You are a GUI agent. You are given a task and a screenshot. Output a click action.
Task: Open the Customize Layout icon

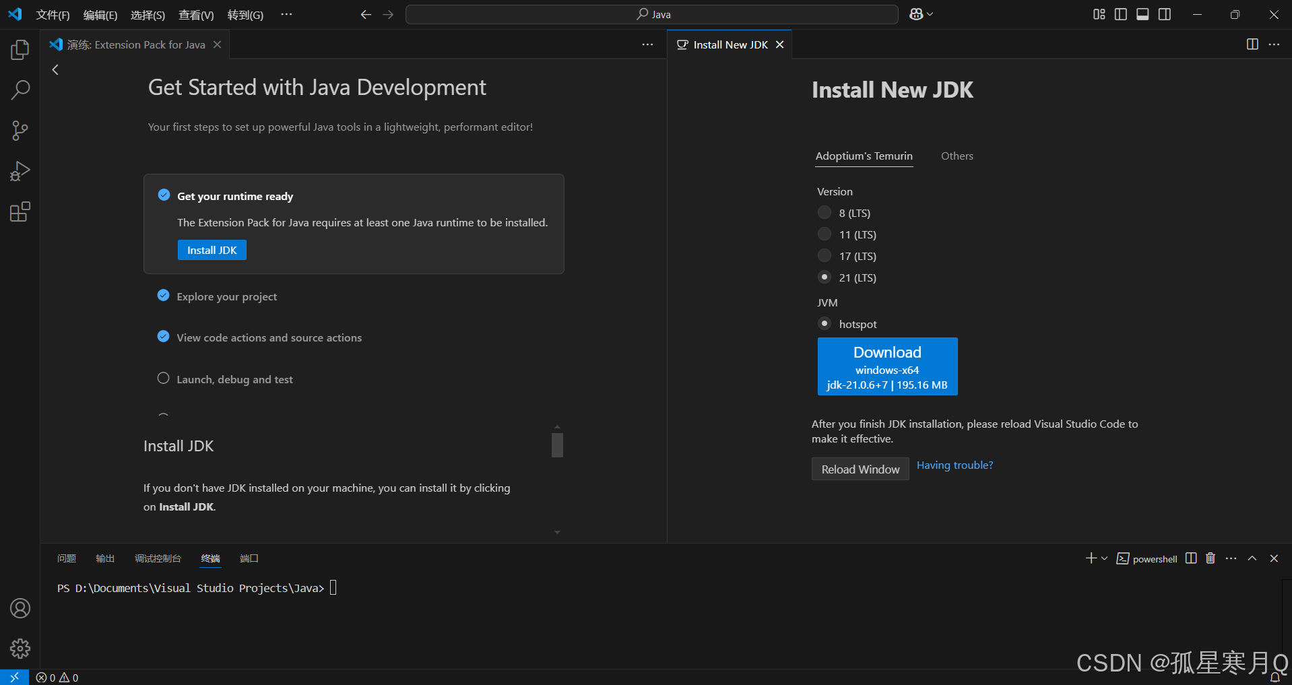point(1099,14)
